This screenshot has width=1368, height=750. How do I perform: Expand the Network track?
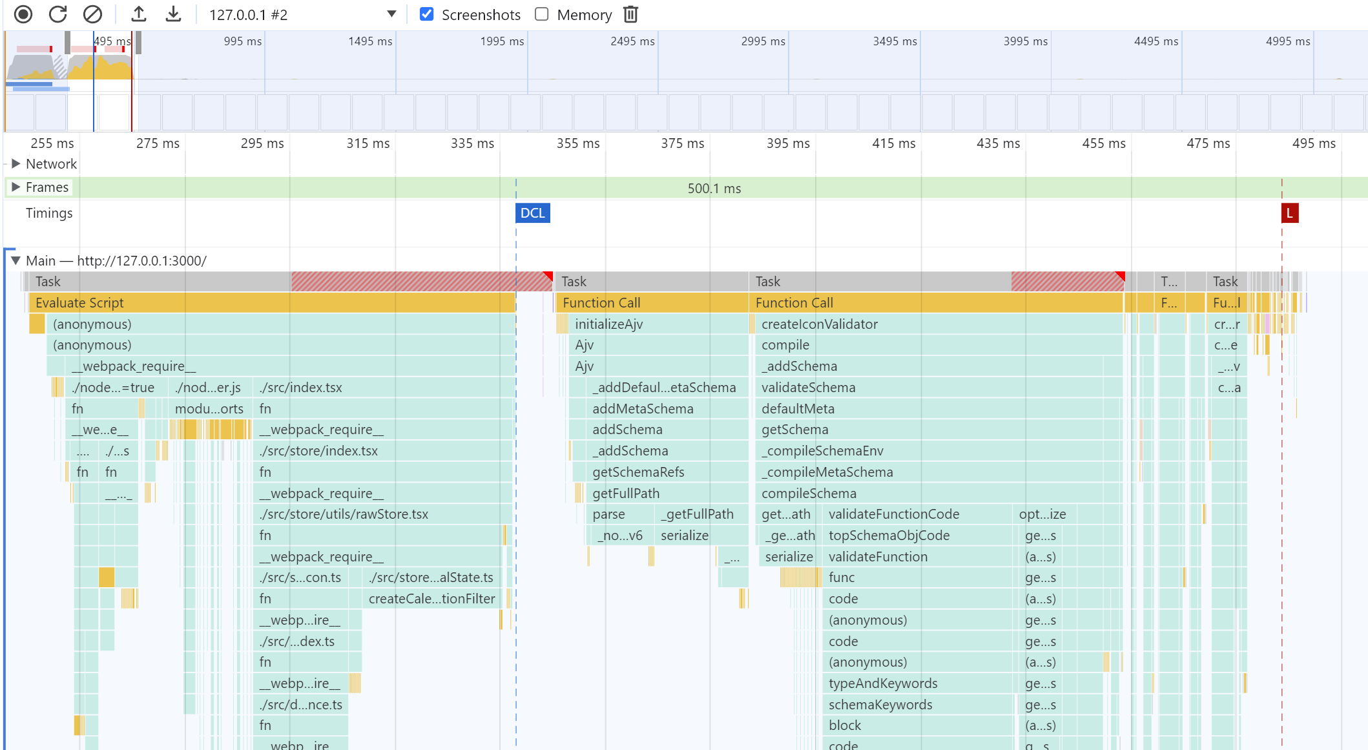click(16, 164)
